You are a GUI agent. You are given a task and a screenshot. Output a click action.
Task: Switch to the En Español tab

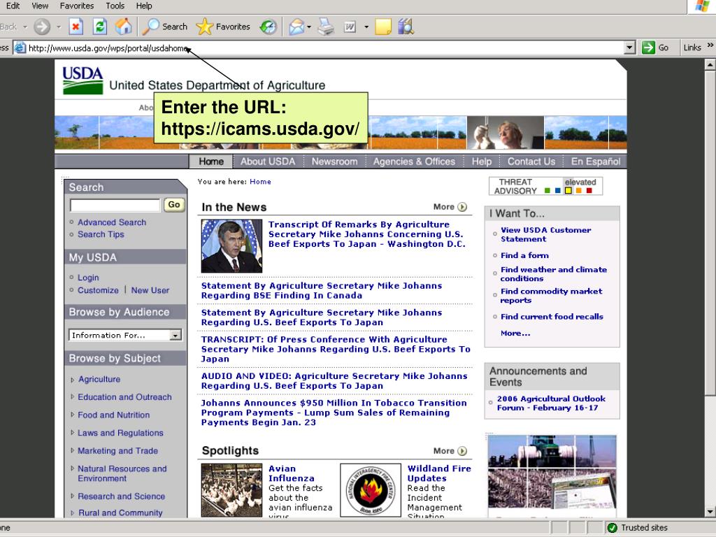(596, 162)
